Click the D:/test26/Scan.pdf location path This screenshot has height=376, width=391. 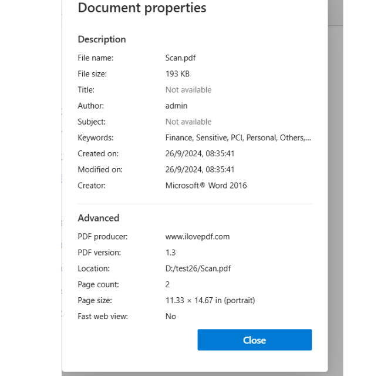tap(198, 268)
